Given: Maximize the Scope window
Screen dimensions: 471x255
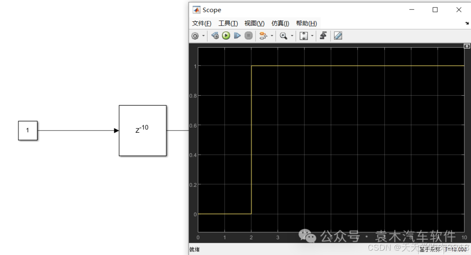Looking at the screenshot, I should coord(435,10).
